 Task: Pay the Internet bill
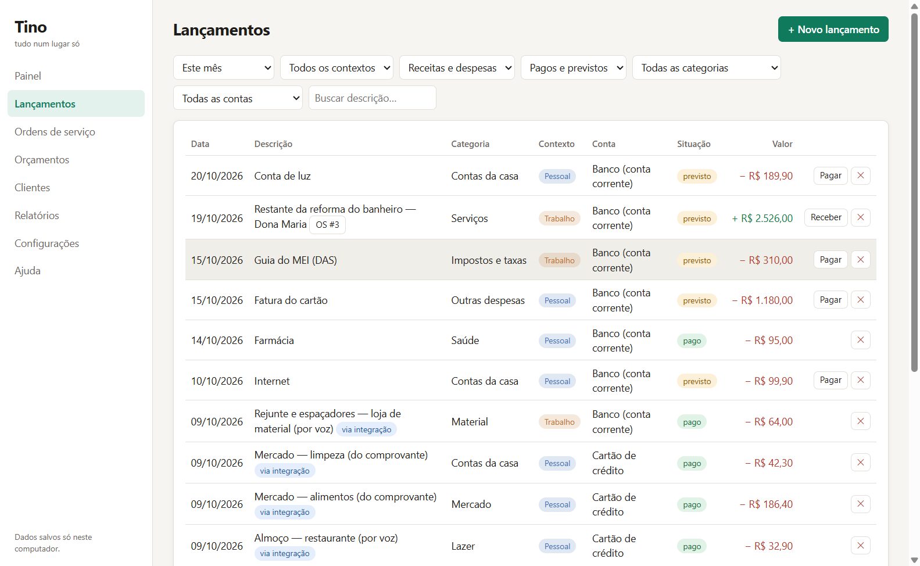(830, 380)
